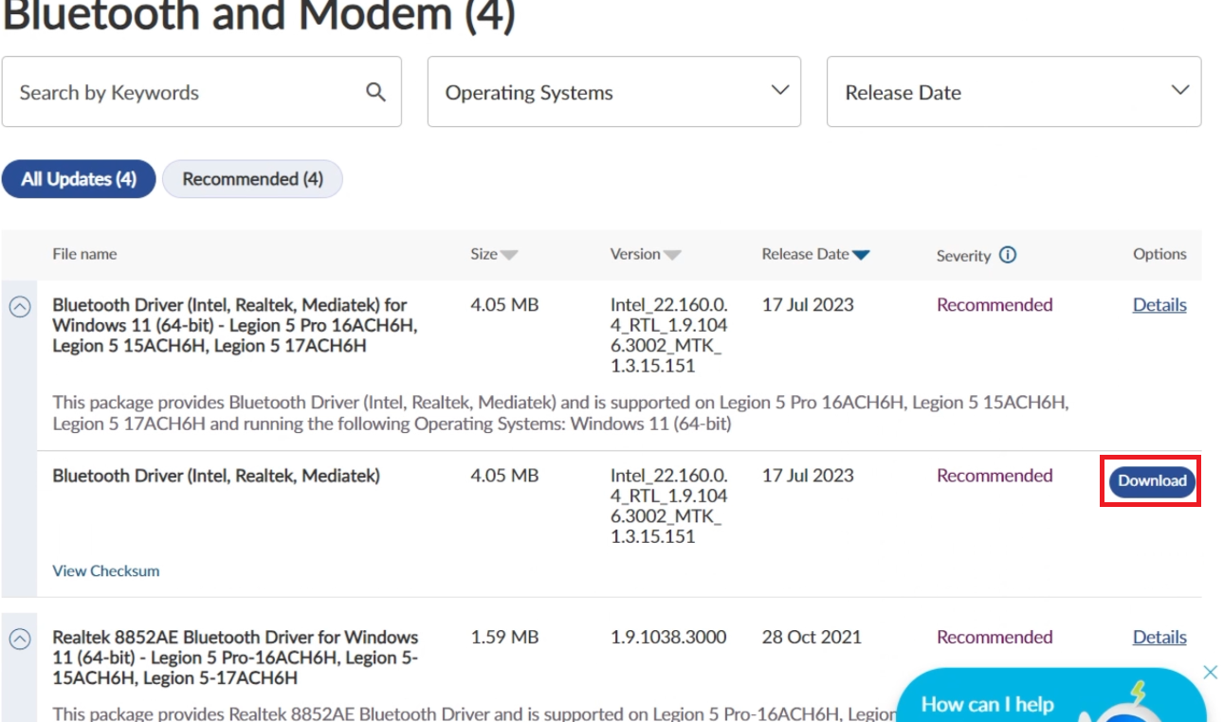The width and height of the screenshot is (1223, 722).
Task: Click the Options column header
Action: point(1159,254)
